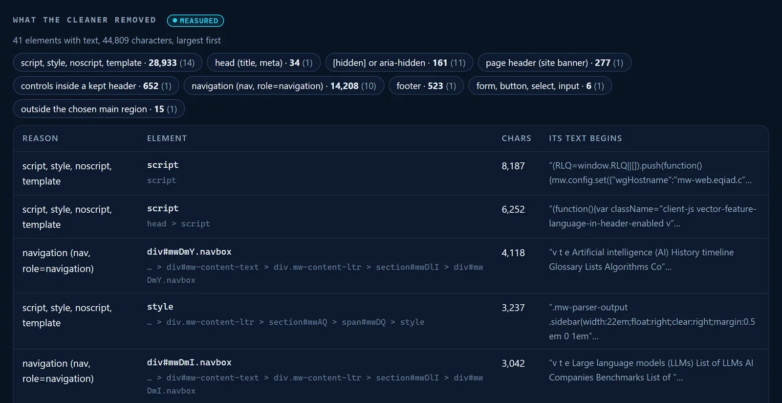Select the "script, style, noscript, template · 28,933" chip

tap(108, 63)
